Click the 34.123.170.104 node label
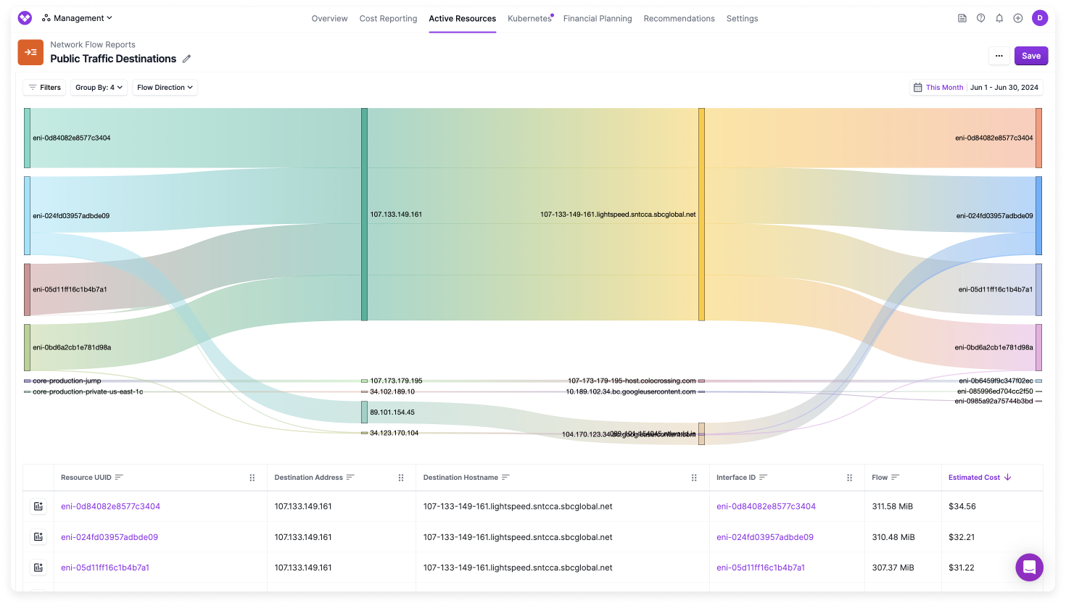The width and height of the screenshot is (1066, 606). [x=394, y=433]
